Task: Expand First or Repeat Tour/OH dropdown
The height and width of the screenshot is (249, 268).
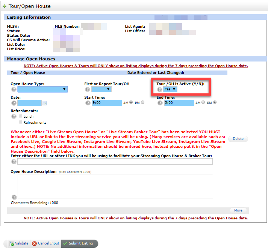Action: point(101,89)
